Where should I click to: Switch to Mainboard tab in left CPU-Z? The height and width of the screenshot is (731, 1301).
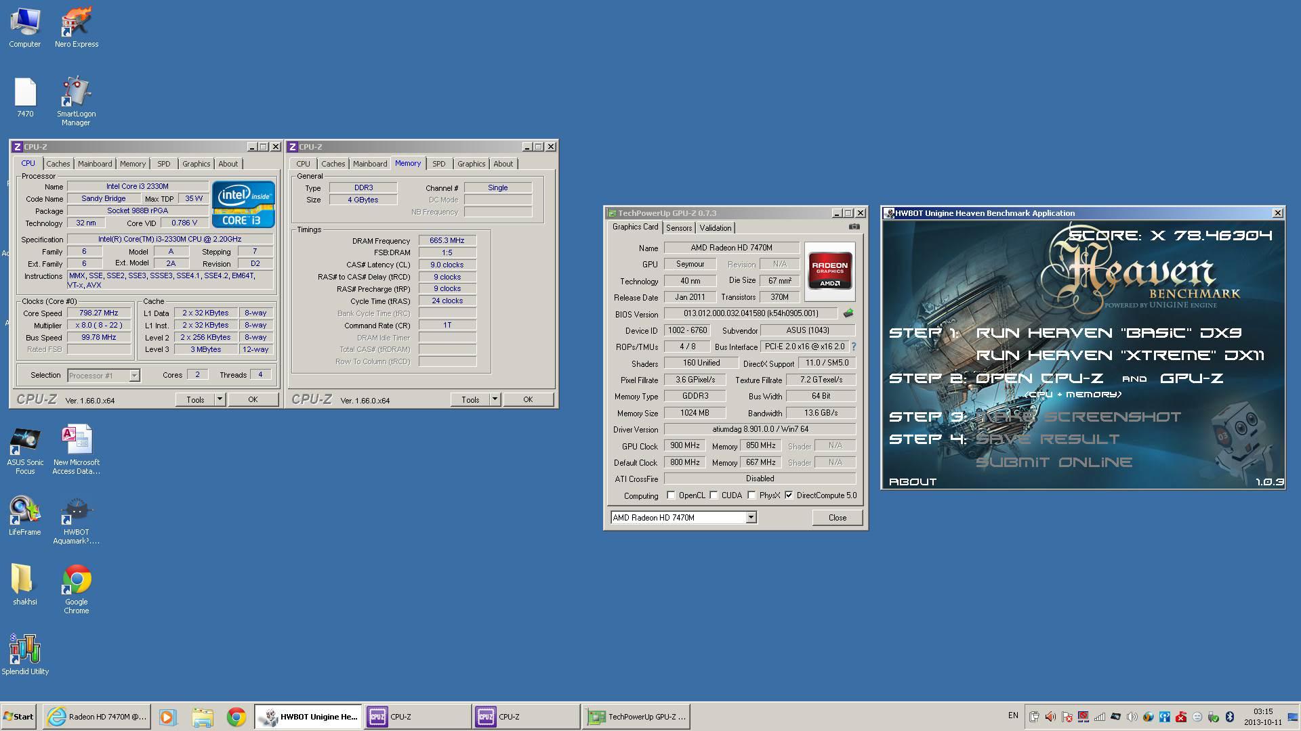pos(95,164)
